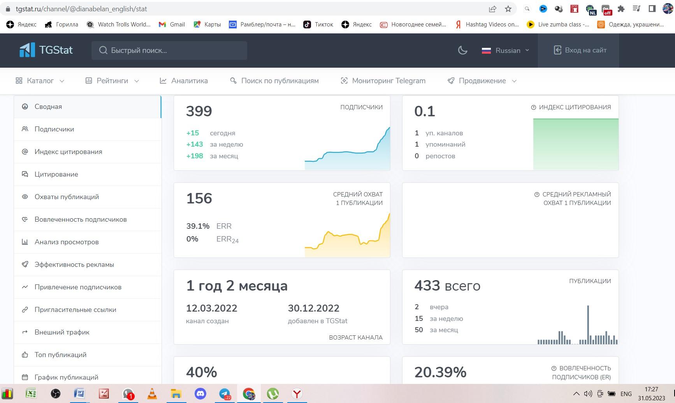This screenshot has width=675, height=403.
Task: Click the subscribers growth chart
Action: [x=347, y=149]
